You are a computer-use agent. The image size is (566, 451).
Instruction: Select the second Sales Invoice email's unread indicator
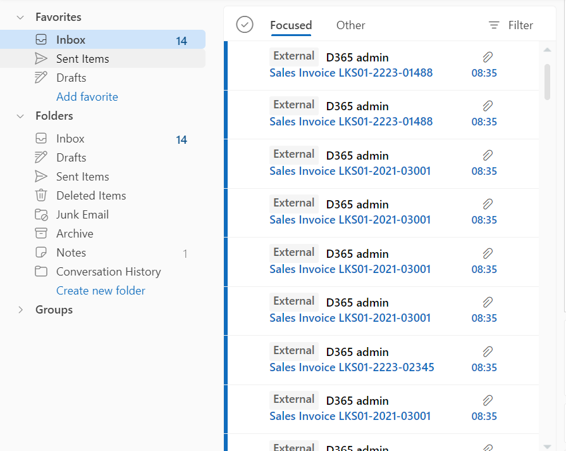pos(226,114)
